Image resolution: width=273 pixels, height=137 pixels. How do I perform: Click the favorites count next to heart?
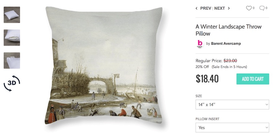point(254,8)
